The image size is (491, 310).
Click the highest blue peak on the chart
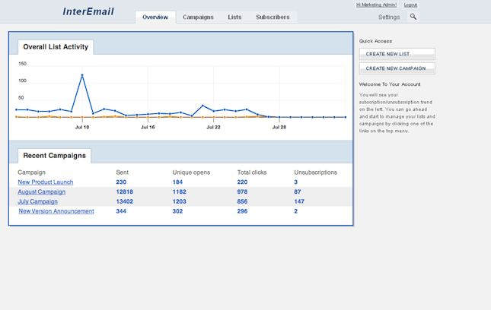82,75
